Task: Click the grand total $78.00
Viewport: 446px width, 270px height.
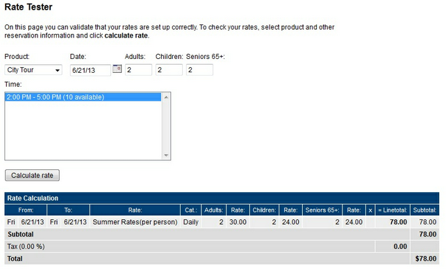Action: pos(426,259)
